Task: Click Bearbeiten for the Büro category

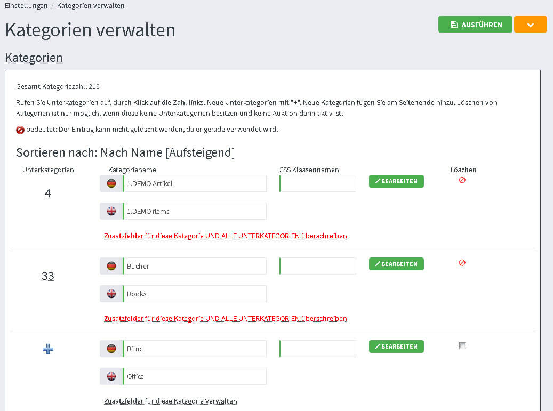Action: click(x=396, y=346)
